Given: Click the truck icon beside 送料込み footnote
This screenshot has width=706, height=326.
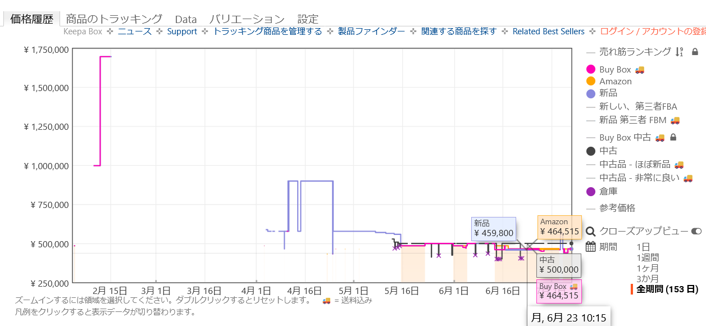Looking at the screenshot, I should pyautogui.click(x=327, y=301).
